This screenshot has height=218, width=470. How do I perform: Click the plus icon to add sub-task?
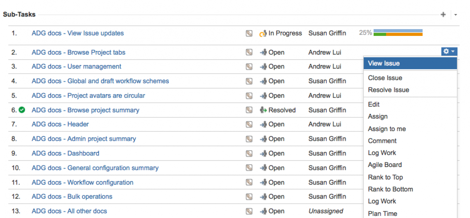pyautogui.click(x=443, y=15)
